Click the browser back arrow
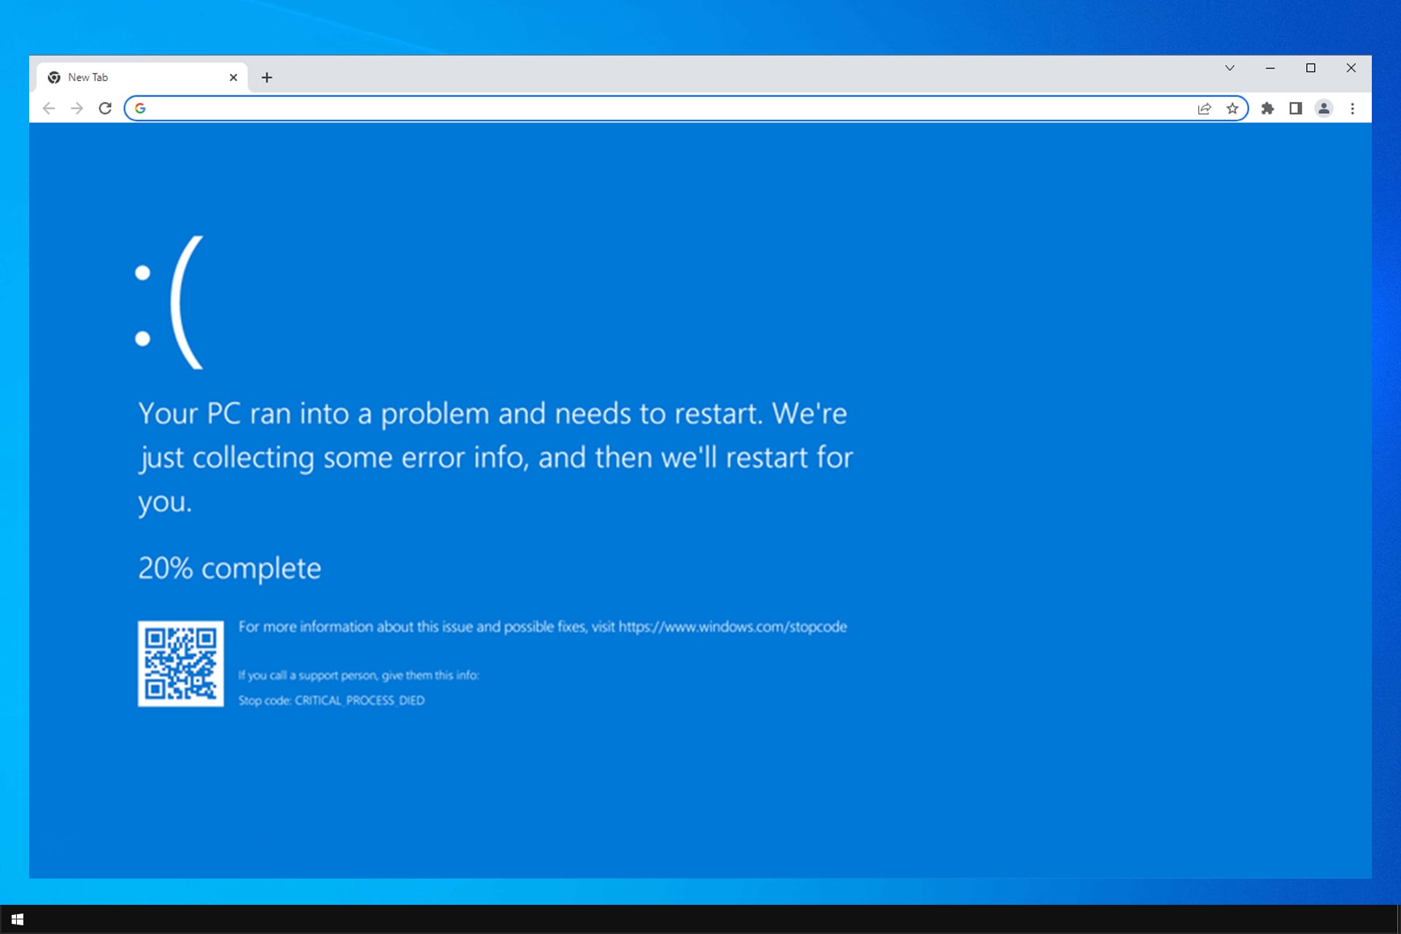This screenshot has width=1401, height=934. [x=49, y=109]
